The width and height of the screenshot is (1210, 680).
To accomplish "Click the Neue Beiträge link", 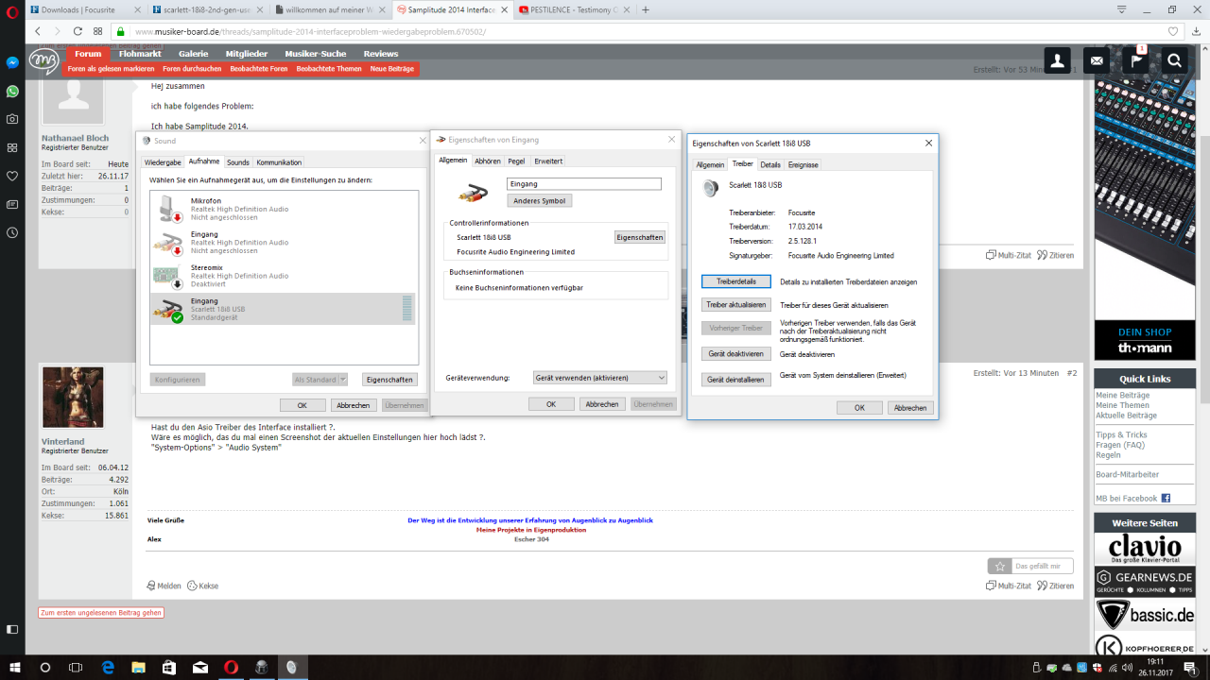I will 392,69.
